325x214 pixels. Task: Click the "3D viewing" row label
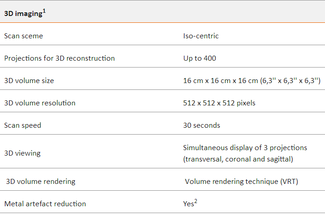[22, 153]
